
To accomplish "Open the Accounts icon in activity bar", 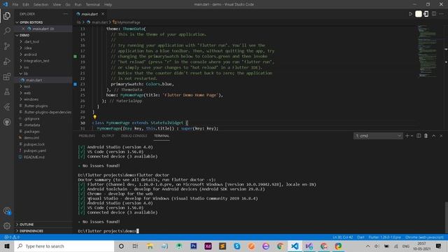I will pyautogui.click(x=7, y=211).
